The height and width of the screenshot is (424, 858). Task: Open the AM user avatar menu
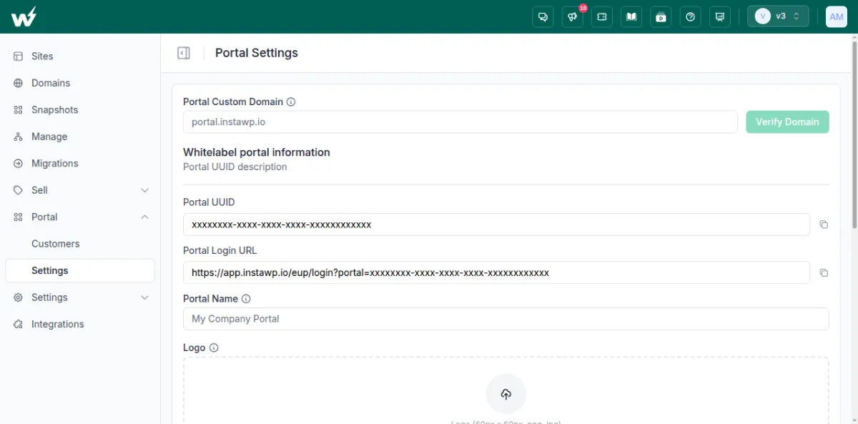pos(837,16)
